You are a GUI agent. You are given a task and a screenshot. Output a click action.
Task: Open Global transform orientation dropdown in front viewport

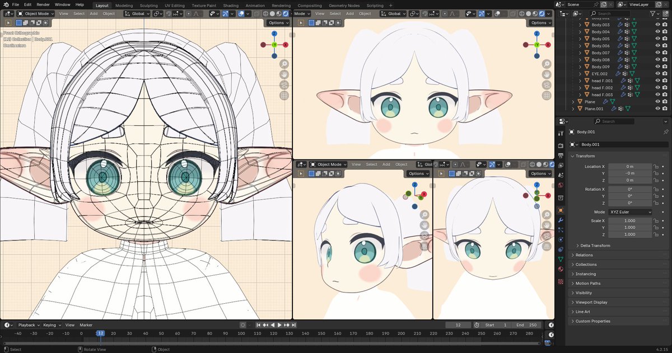[137, 13]
